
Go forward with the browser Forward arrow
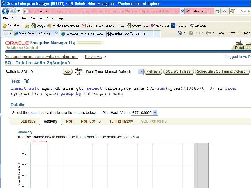13,11
